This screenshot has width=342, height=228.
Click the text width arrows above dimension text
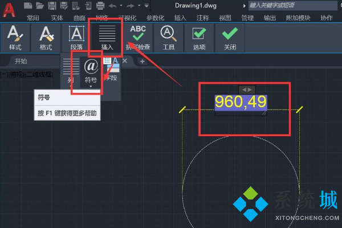(246, 89)
